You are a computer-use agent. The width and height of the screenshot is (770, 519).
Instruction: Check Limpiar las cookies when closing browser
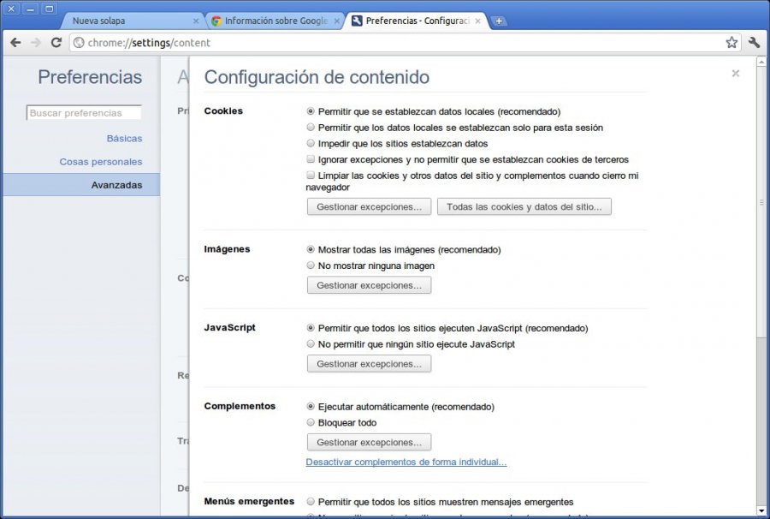(311, 175)
